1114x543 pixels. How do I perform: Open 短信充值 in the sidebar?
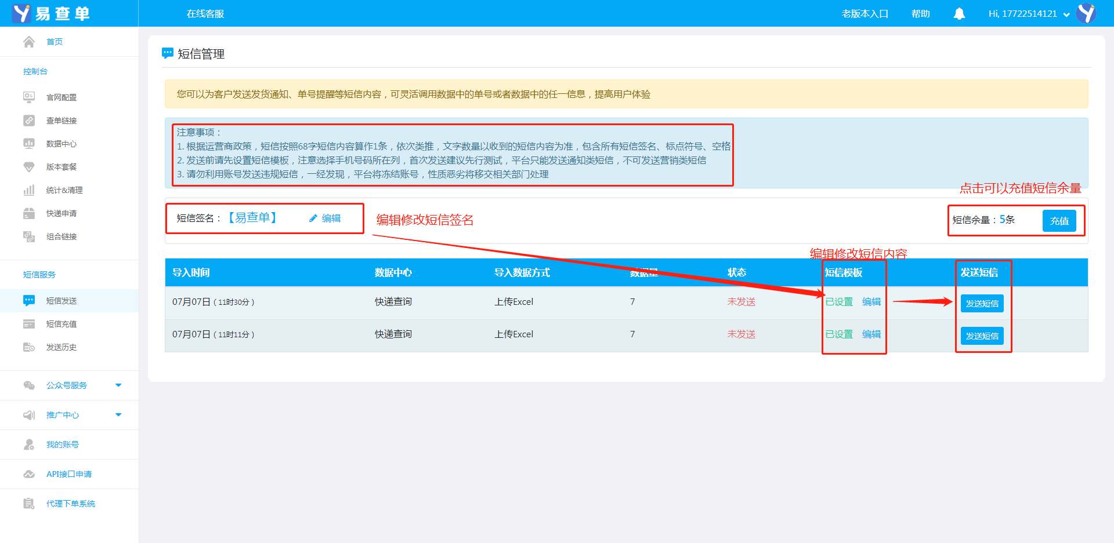point(62,324)
